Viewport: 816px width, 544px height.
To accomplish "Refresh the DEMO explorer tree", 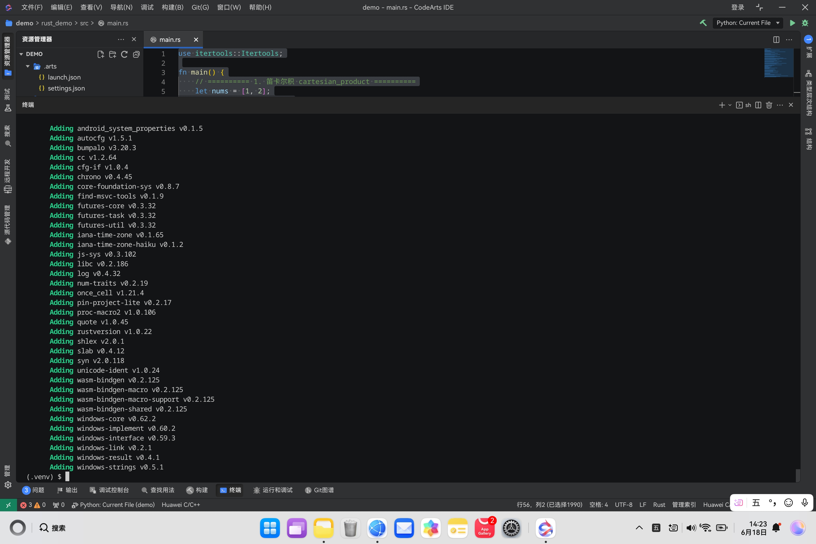I will tap(124, 54).
